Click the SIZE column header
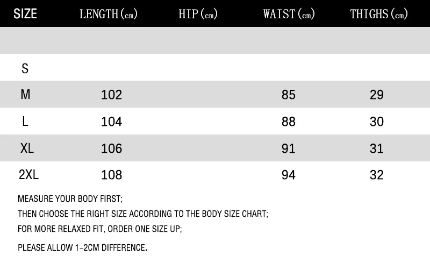Viewport: 430px width, 269px height. tap(25, 14)
